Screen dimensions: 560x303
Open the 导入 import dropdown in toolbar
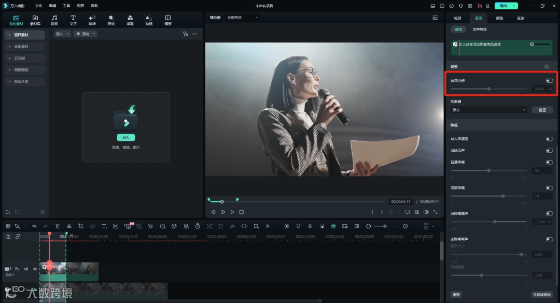pyautogui.click(x=62, y=34)
